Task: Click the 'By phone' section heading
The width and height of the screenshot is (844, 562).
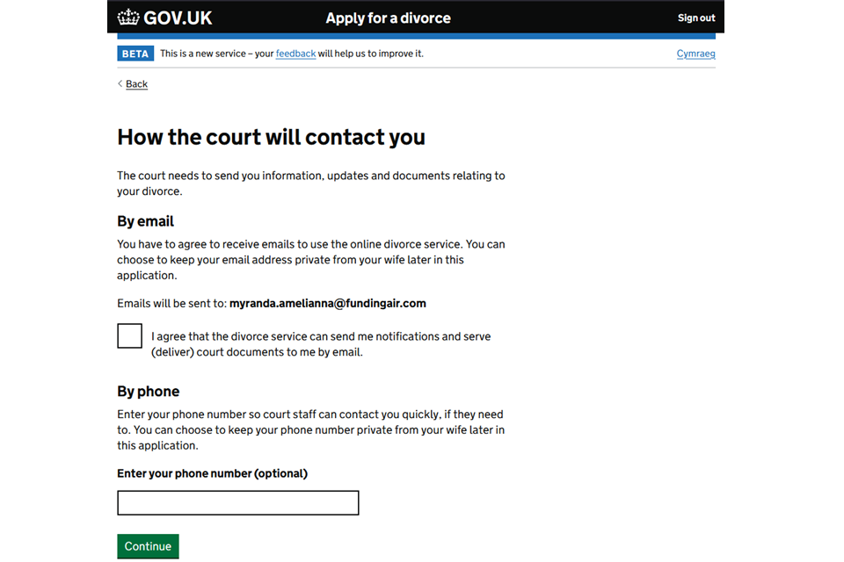Action: [149, 392]
